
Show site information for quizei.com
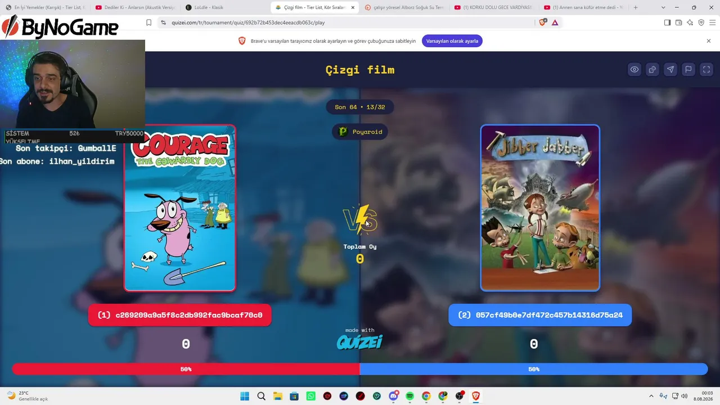(x=163, y=22)
